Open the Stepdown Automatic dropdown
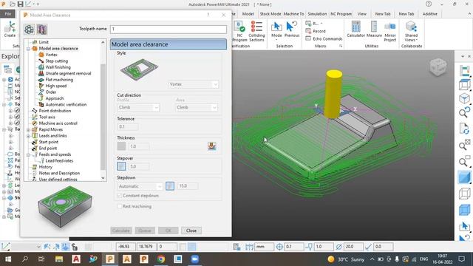 pyautogui.click(x=140, y=186)
